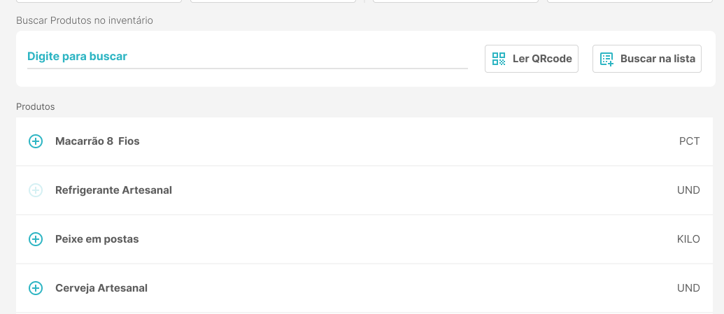The height and width of the screenshot is (314, 724).
Task: Click the Produtos section heading
Action: (x=35, y=107)
